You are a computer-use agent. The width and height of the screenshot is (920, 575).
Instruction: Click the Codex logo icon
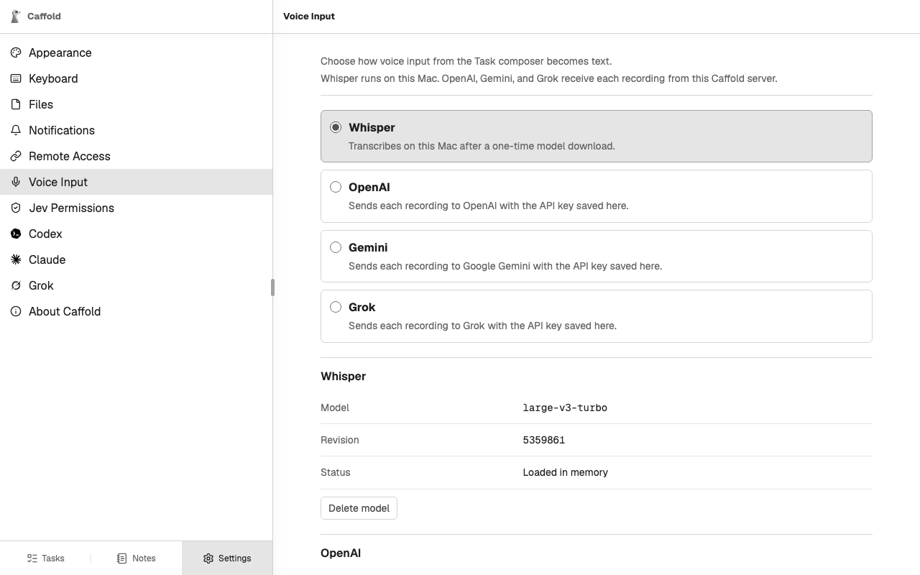coord(16,234)
